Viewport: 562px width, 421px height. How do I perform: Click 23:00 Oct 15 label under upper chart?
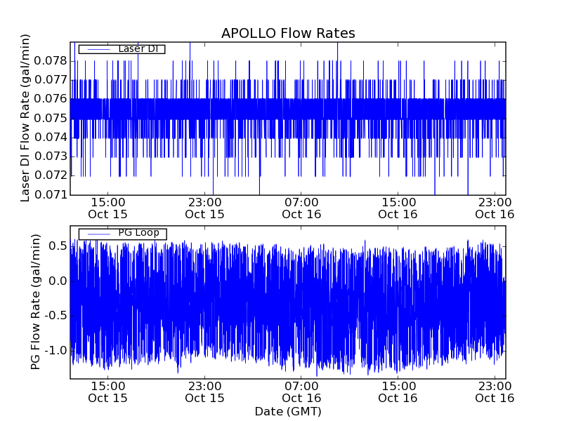point(205,208)
